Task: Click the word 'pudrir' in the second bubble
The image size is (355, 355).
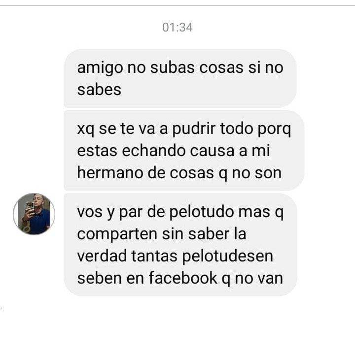Action: (194, 129)
